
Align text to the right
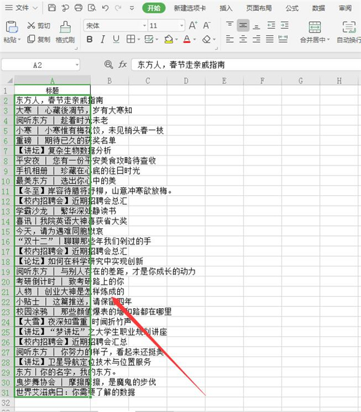[256, 39]
